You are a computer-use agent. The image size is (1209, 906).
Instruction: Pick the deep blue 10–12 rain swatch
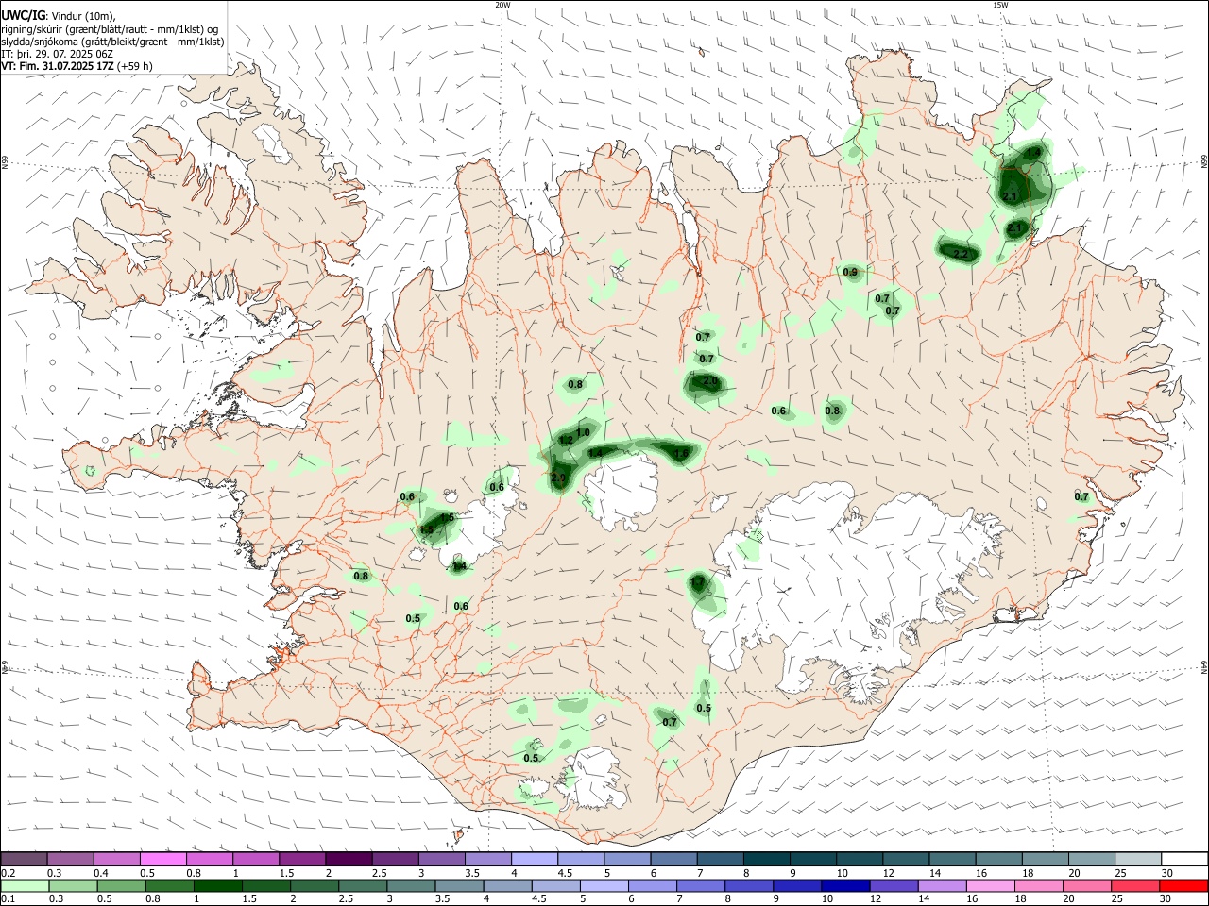point(846,885)
